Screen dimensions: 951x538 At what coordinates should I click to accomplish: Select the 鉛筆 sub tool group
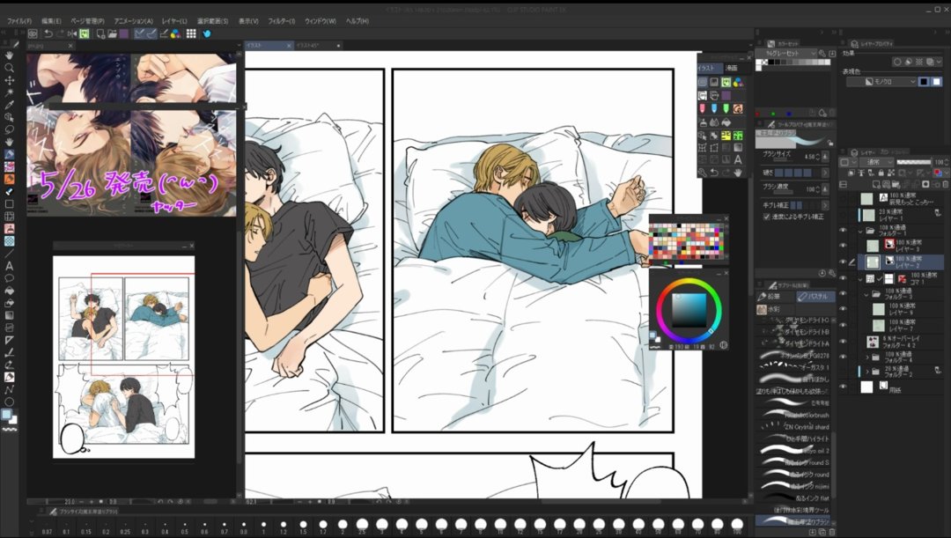click(x=776, y=297)
